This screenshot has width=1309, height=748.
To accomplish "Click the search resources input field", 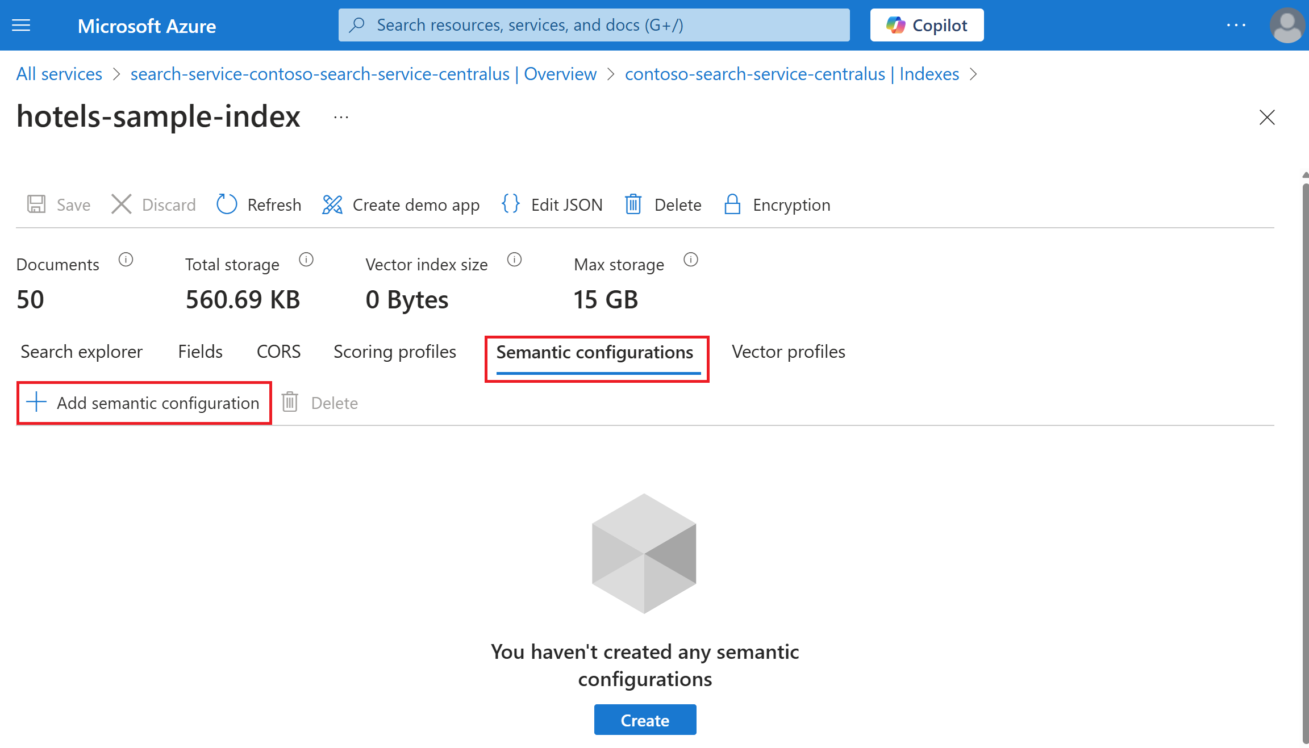I will tap(594, 26).
